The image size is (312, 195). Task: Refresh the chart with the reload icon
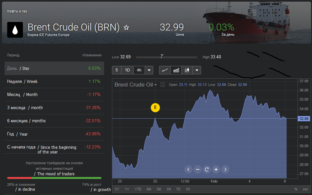pyautogui.click(x=207, y=169)
